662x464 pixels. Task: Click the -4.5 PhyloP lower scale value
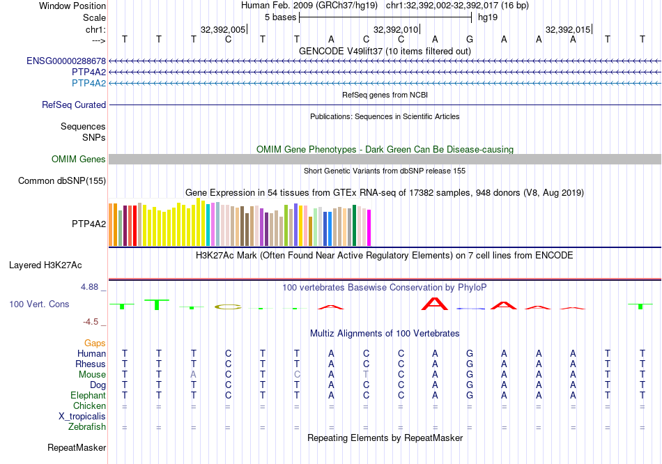point(91,322)
